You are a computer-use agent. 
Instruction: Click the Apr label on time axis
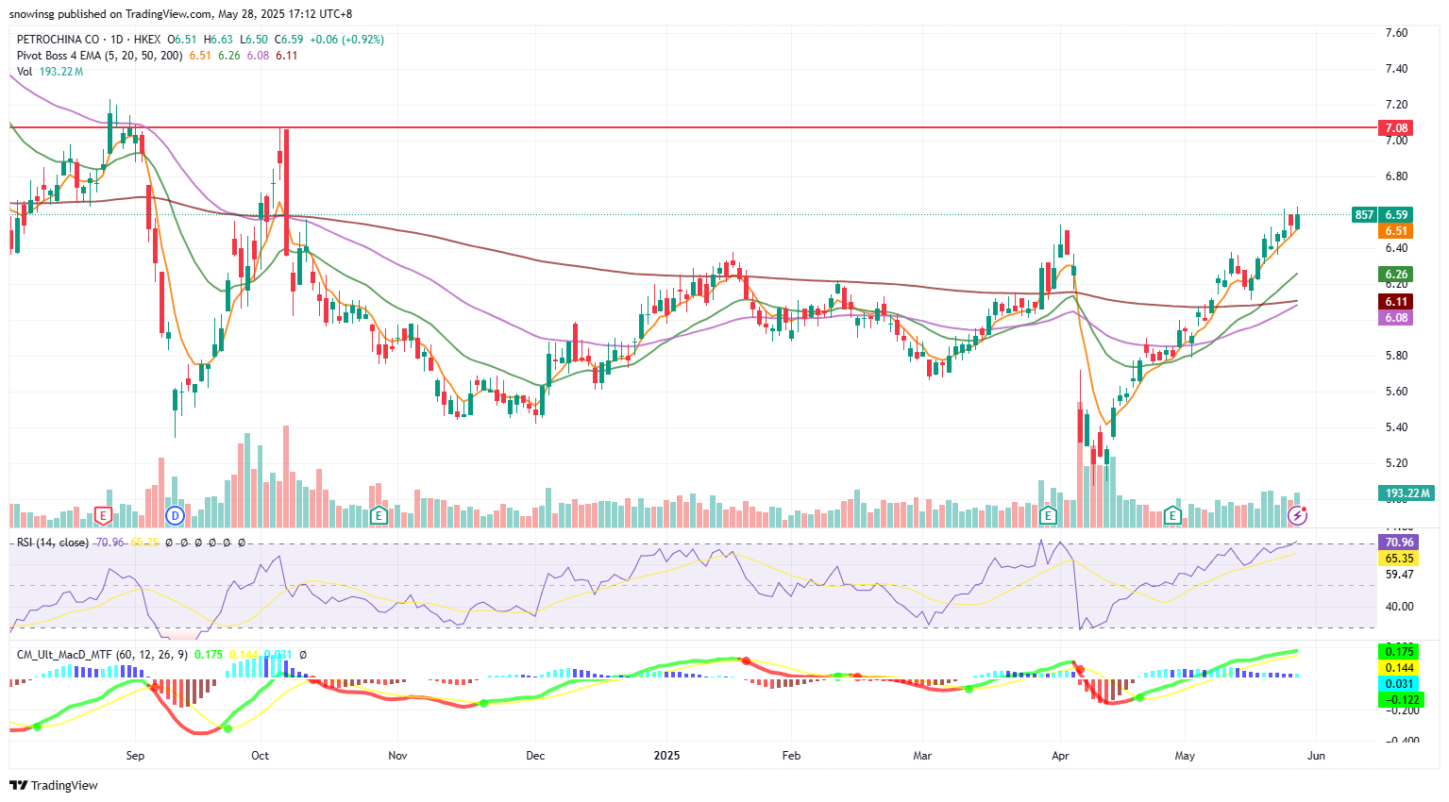pyautogui.click(x=1060, y=756)
